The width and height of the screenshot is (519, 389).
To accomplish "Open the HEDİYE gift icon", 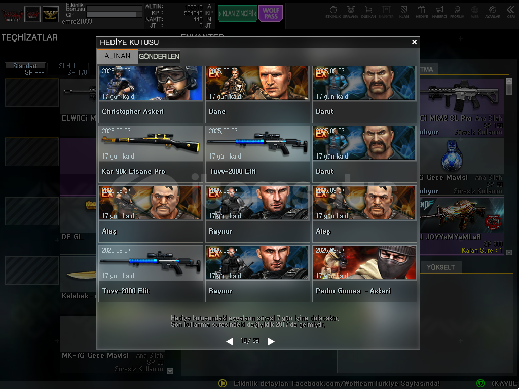I will pyautogui.click(x=422, y=12).
